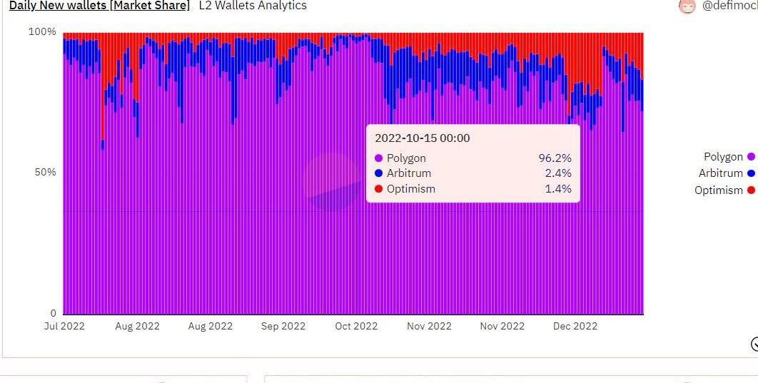Toggle the Polygon series via its legend label
Image resolution: width=758 pixels, height=383 pixels.
[723, 156]
